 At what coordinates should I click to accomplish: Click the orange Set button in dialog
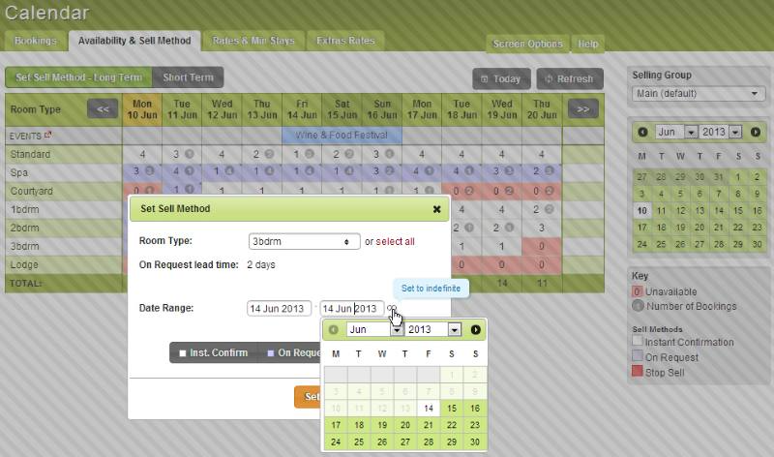308,397
